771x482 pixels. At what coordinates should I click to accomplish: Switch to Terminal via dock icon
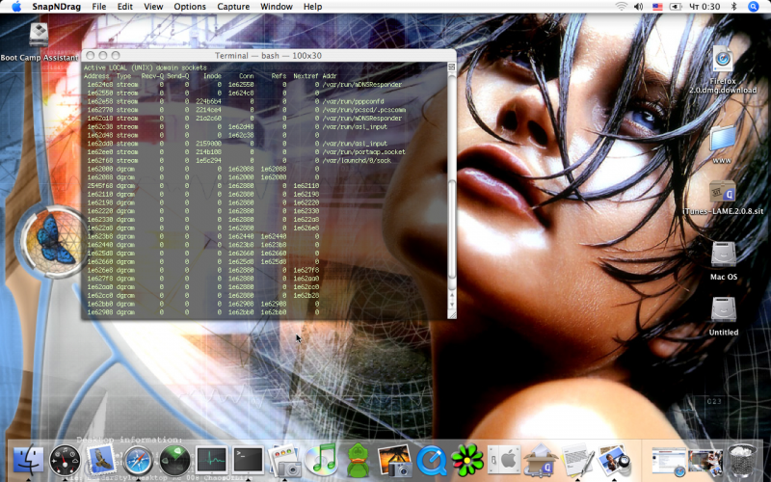248,460
